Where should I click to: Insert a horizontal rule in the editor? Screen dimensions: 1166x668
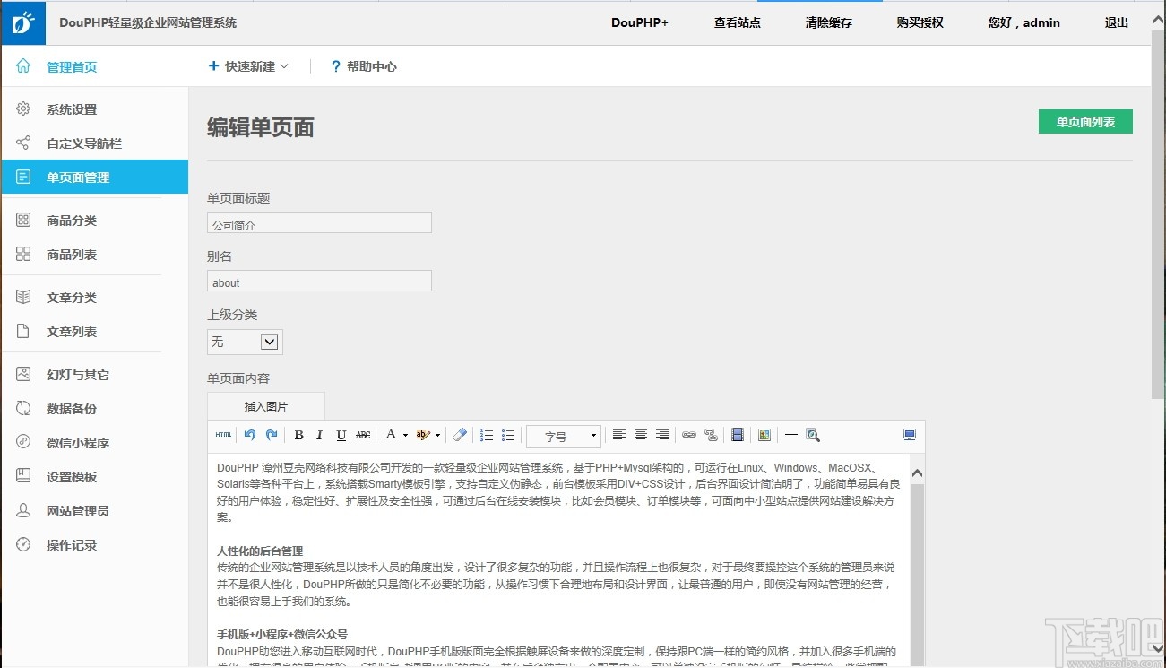coord(790,435)
